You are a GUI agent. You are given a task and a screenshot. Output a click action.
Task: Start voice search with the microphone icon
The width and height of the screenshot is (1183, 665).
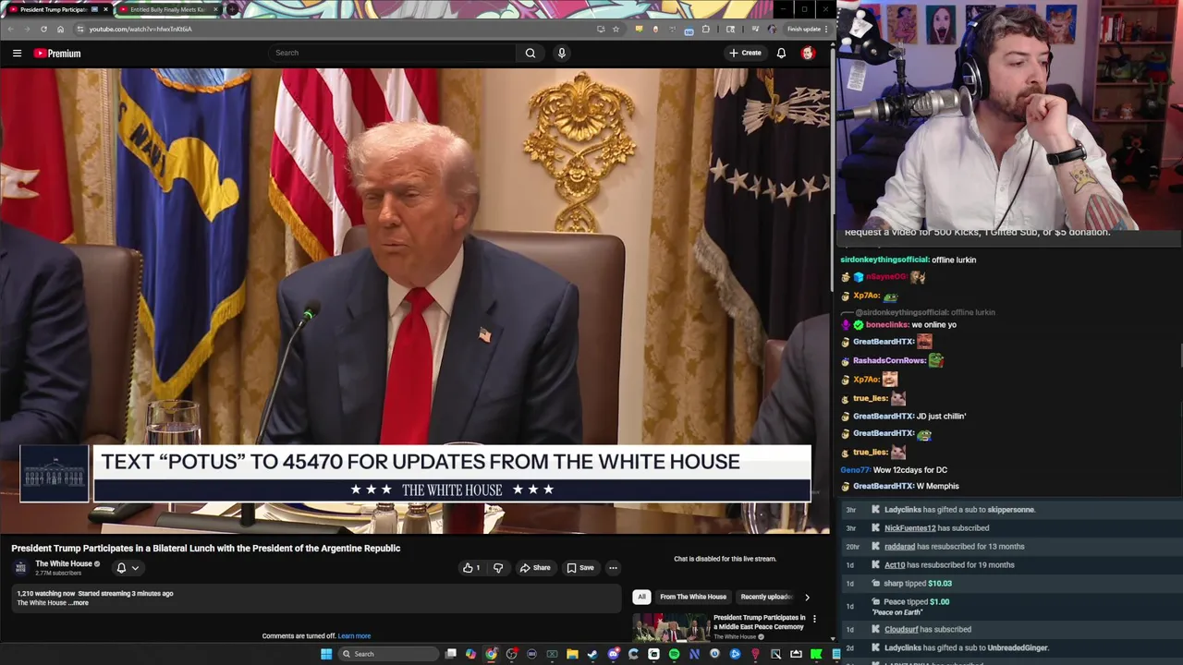pyautogui.click(x=561, y=53)
